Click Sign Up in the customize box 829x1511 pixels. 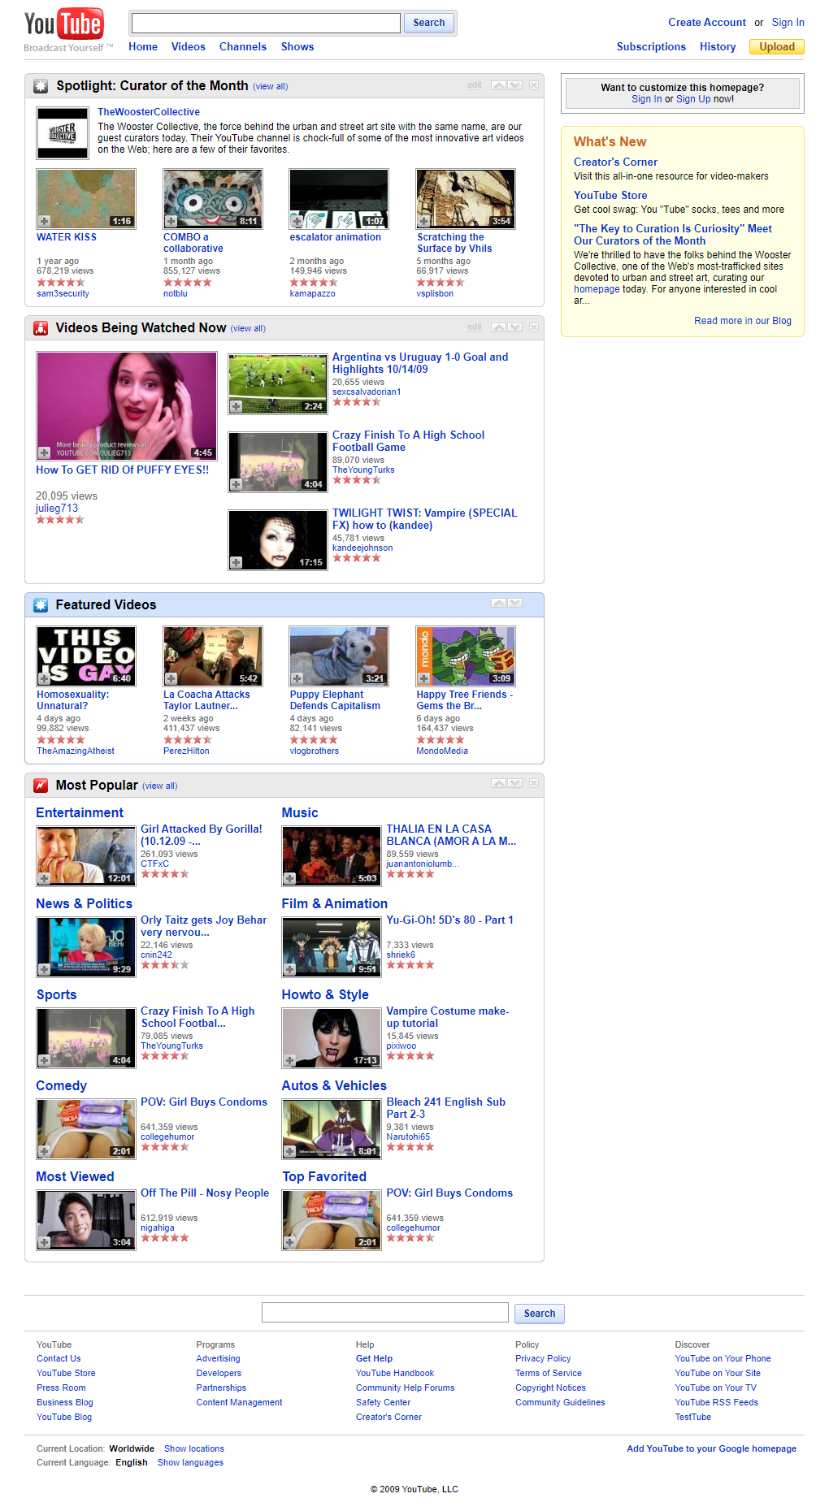[693, 99]
